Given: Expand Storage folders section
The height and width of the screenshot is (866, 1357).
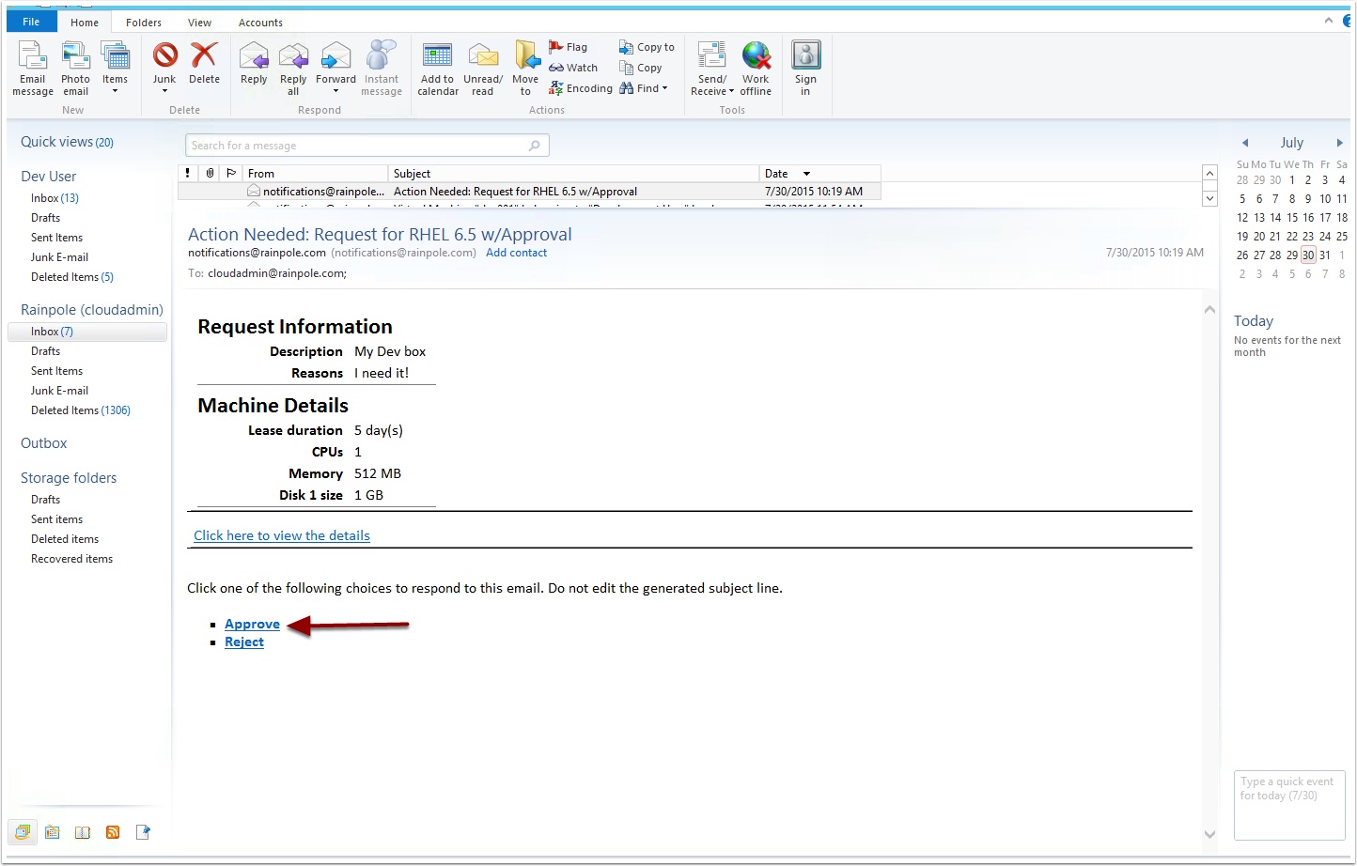Looking at the screenshot, I should click(69, 477).
